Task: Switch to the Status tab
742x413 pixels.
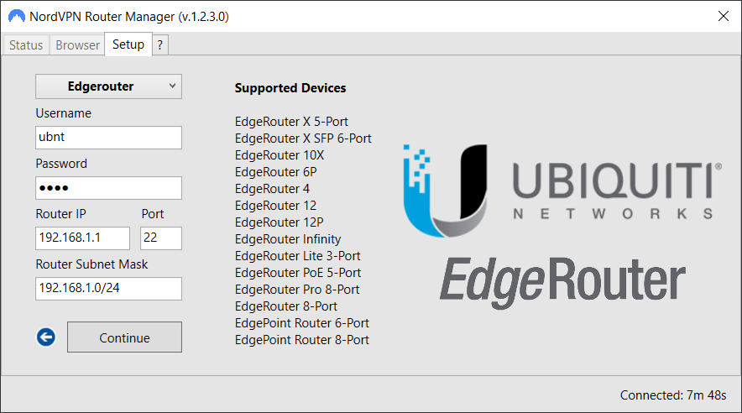Action: (26, 45)
